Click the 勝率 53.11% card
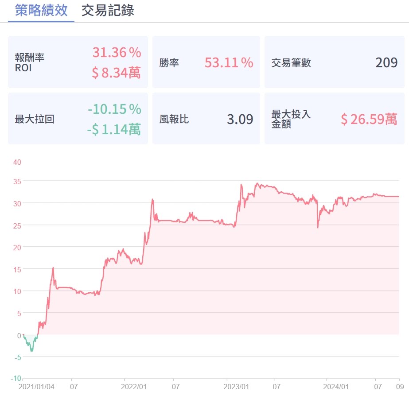Screen dimensions: 409x399 (206, 62)
